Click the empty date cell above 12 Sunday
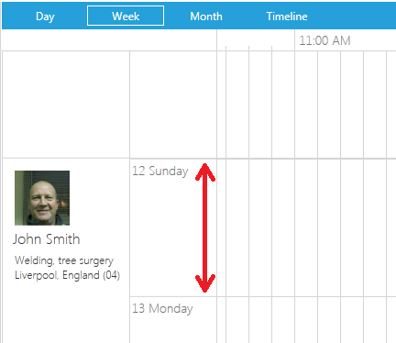This screenshot has width=396, height=343. coord(173,105)
